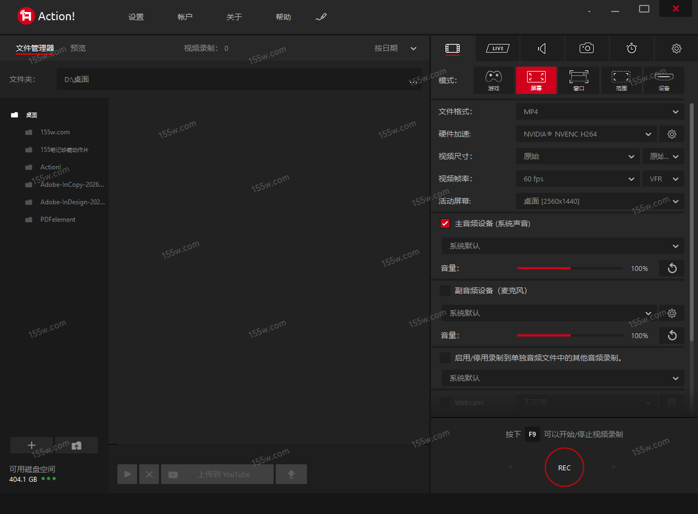698x514 pixels.
Task: Expand the file format MP4 dropdown
Action: 600,112
